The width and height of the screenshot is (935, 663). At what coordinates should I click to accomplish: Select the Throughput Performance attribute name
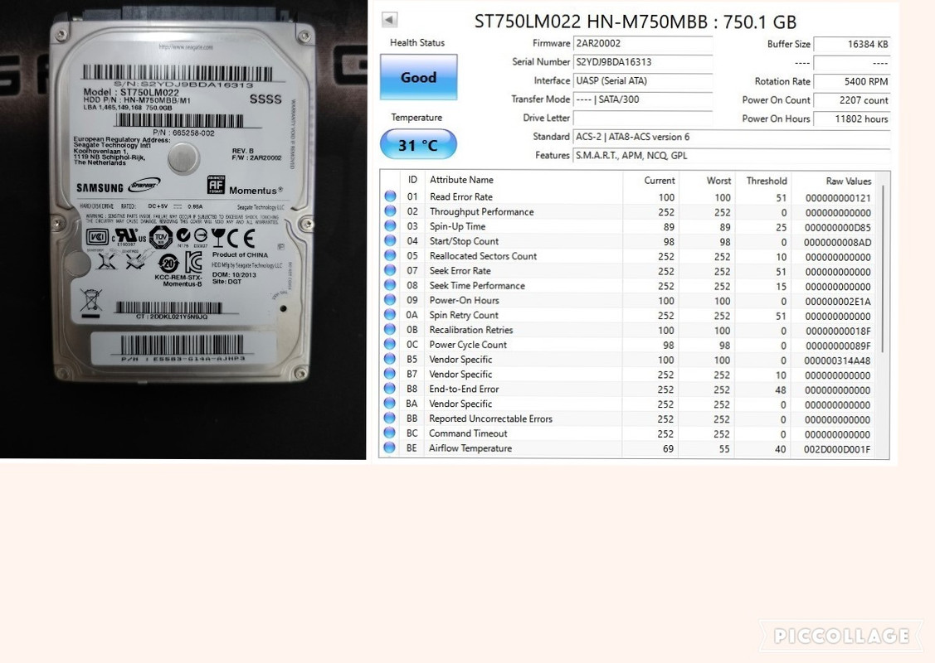point(481,211)
